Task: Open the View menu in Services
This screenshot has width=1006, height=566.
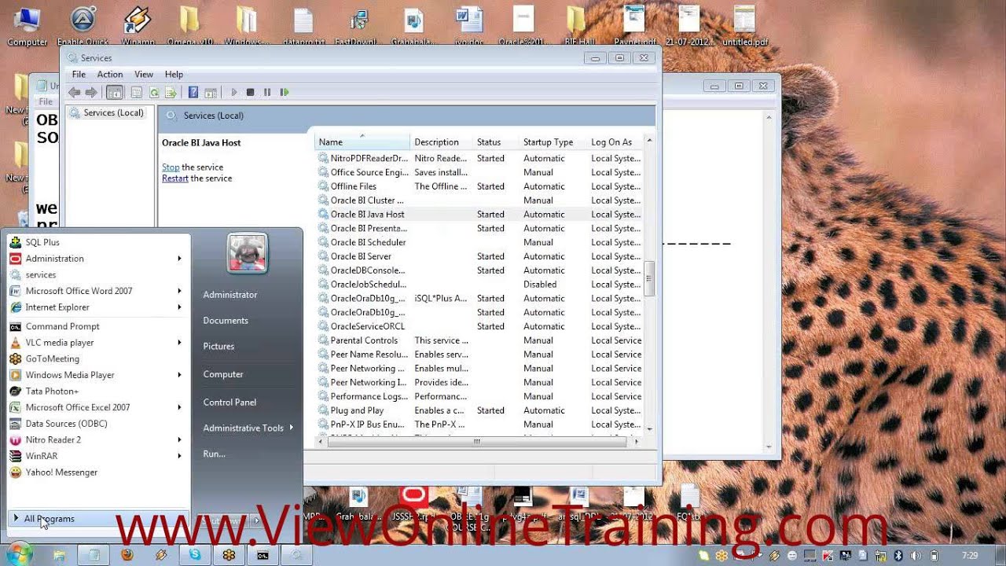Action: click(144, 75)
